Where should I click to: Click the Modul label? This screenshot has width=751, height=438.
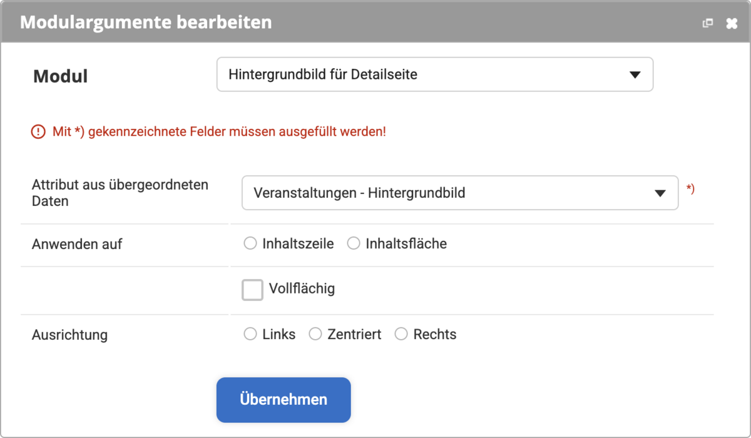[x=60, y=76]
